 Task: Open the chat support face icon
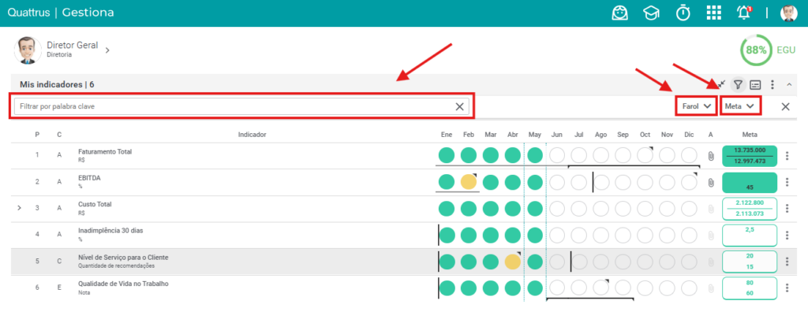pyautogui.click(x=620, y=13)
